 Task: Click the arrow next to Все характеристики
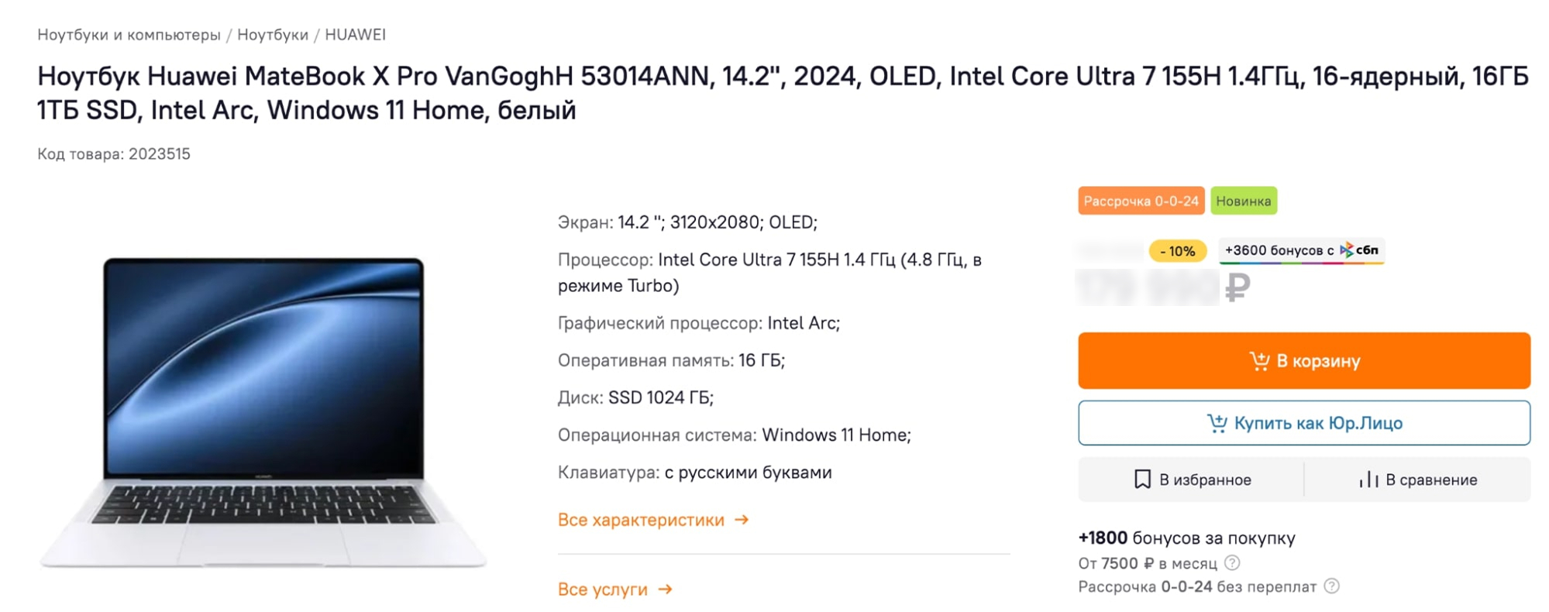click(x=742, y=520)
